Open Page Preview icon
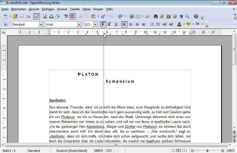237x153 pixels. click(x=58, y=16)
